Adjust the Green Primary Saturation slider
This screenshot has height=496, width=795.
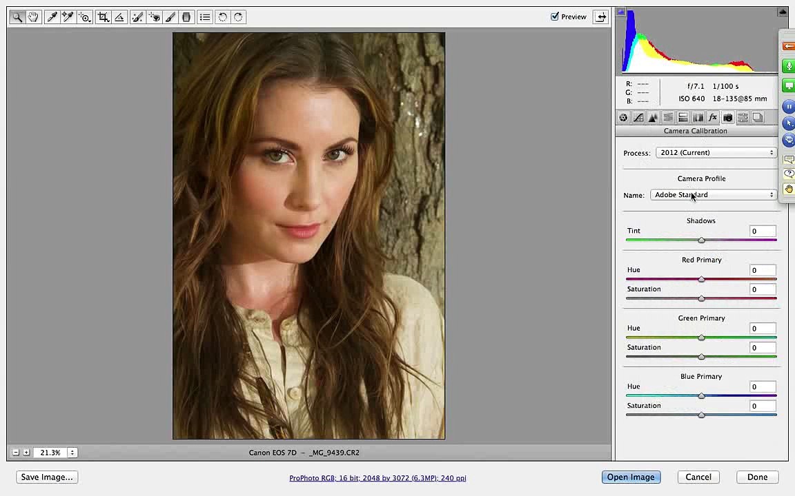point(701,357)
